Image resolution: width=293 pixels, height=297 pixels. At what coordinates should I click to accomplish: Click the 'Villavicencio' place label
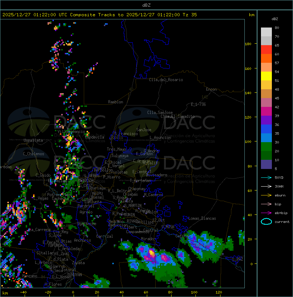(x=71, y=132)
